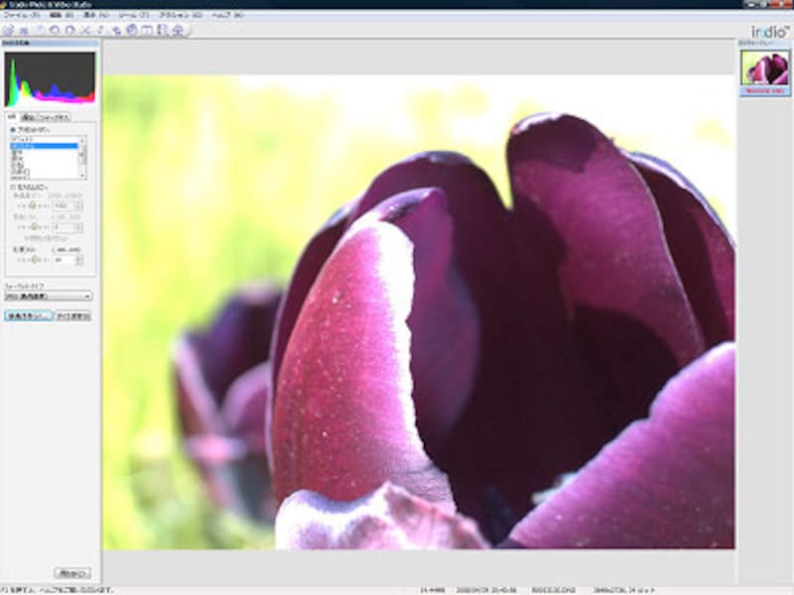The width and height of the screenshot is (794, 595).
Task: Choose the top item in the preset list
Action: [x=44, y=139]
